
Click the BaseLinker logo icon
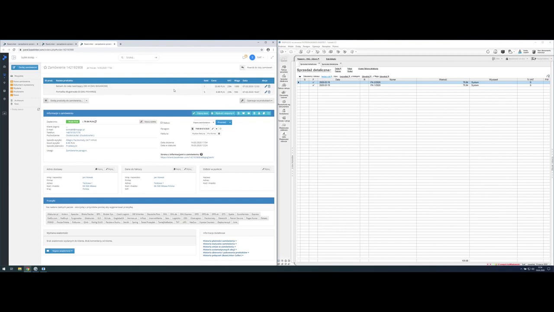pyautogui.click(x=4, y=58)
